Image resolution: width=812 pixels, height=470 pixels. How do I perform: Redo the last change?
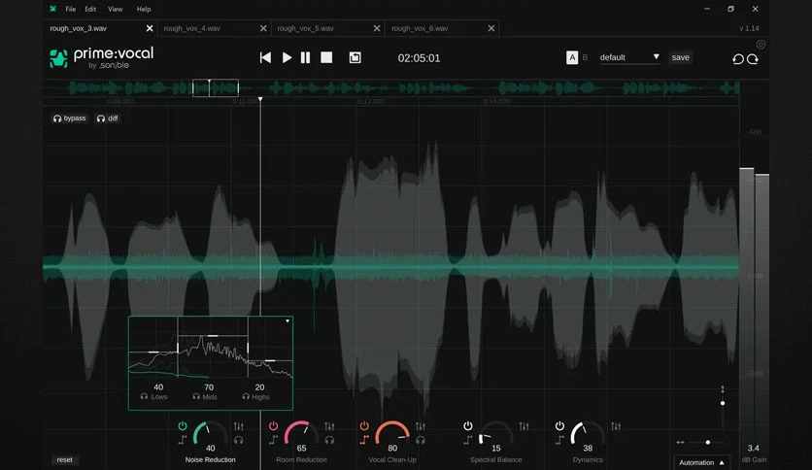point(753,59)
